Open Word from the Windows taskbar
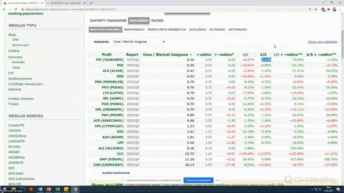The height and width of the screenshot is (193, 344). click(40, 189)
